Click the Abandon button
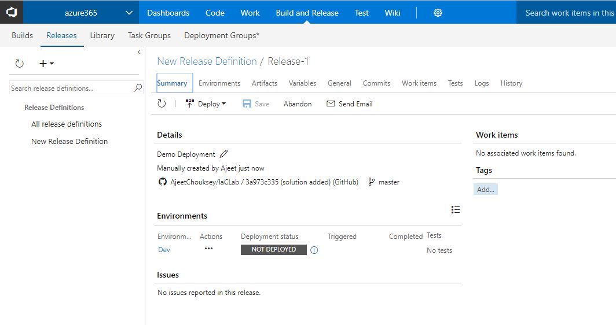This screenshot has height=325, width=616. (298, 104)
